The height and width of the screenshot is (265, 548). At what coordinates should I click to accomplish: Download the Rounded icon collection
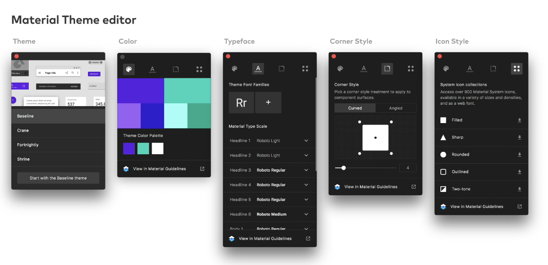pyautogui.click(x=519, y=155)
